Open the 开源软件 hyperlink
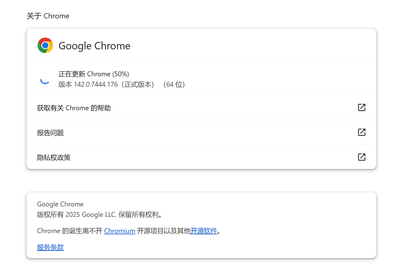The image size is (400, 272). [x=204, y=231]
